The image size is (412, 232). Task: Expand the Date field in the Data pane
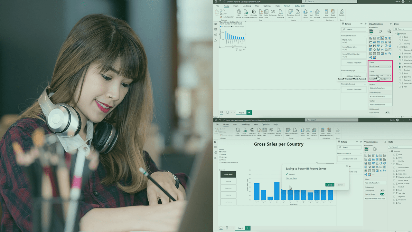point(398,47)
